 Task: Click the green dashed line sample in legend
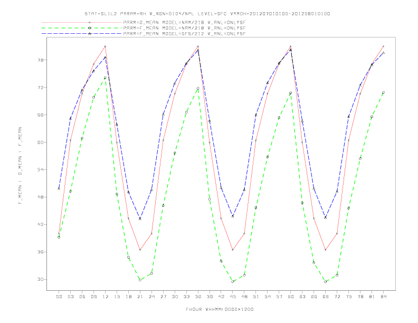pyautogui.click(x=82, y=28)
